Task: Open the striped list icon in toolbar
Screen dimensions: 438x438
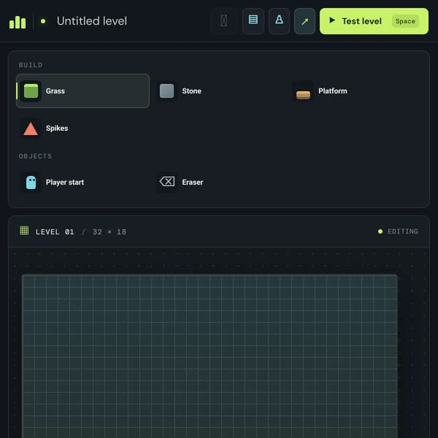Action: click(x=253, y=21)
